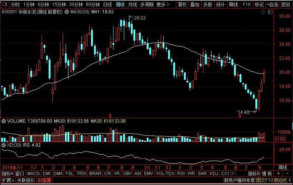Image resolution: width=293 pixels, height=185 pixels.
Task: Switch sub-chart to CCI indicator
Action: (x=225, y=174)
